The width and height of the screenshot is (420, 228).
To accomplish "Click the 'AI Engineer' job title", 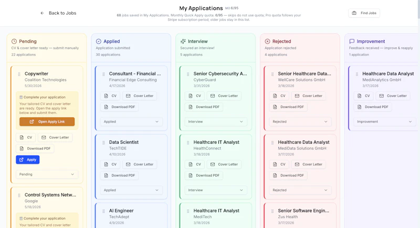I will click(121, 211).
